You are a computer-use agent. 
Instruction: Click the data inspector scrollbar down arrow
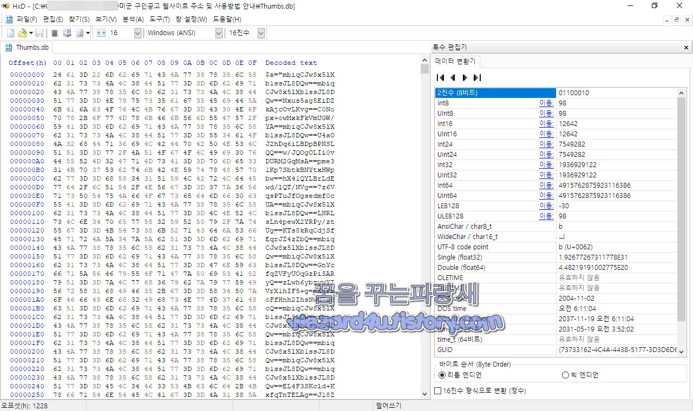(682, 351)
